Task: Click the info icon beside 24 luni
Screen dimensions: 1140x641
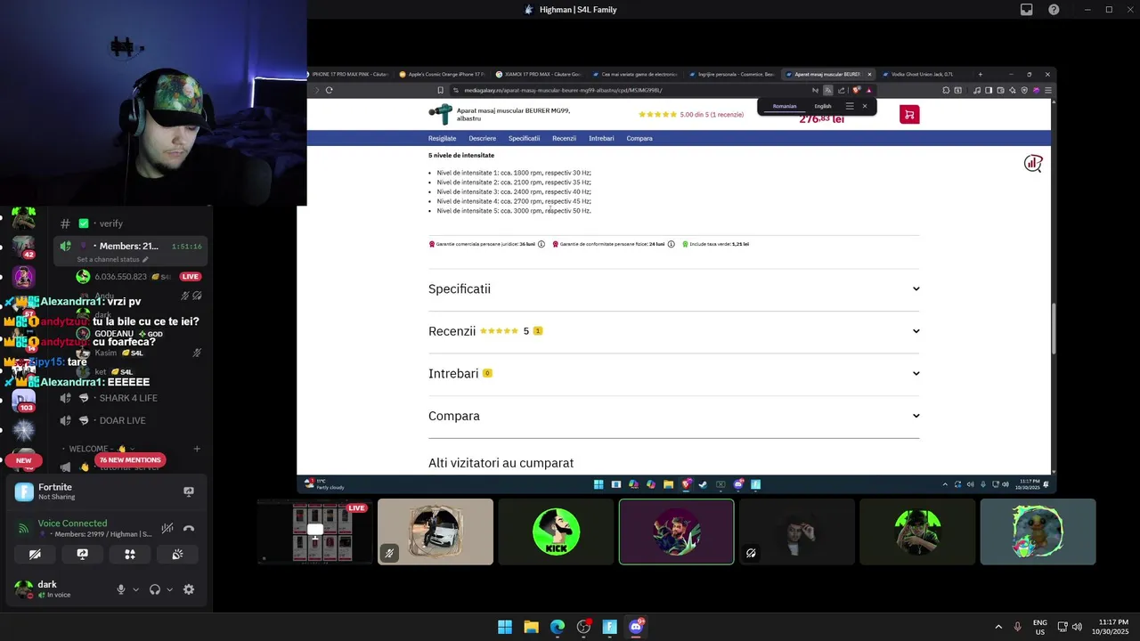Action: (672, 244)
